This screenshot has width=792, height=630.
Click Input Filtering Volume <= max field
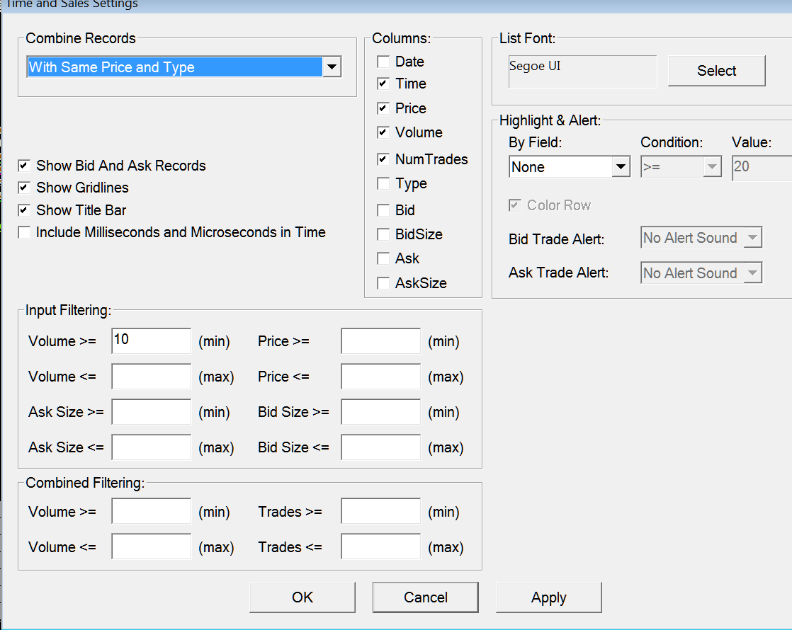tap(151, 377)
